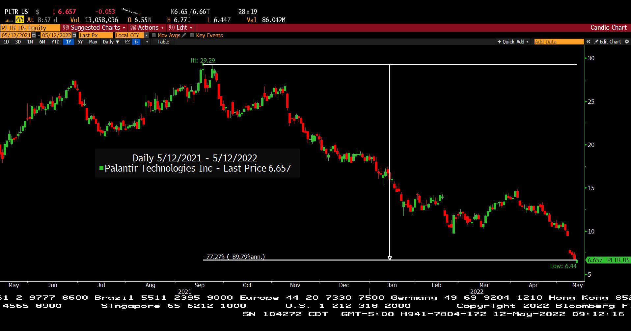The height and width of the screenshot is (331, 631).
Task: Click the 28 x 19 size quote
Action: (248, 12)
